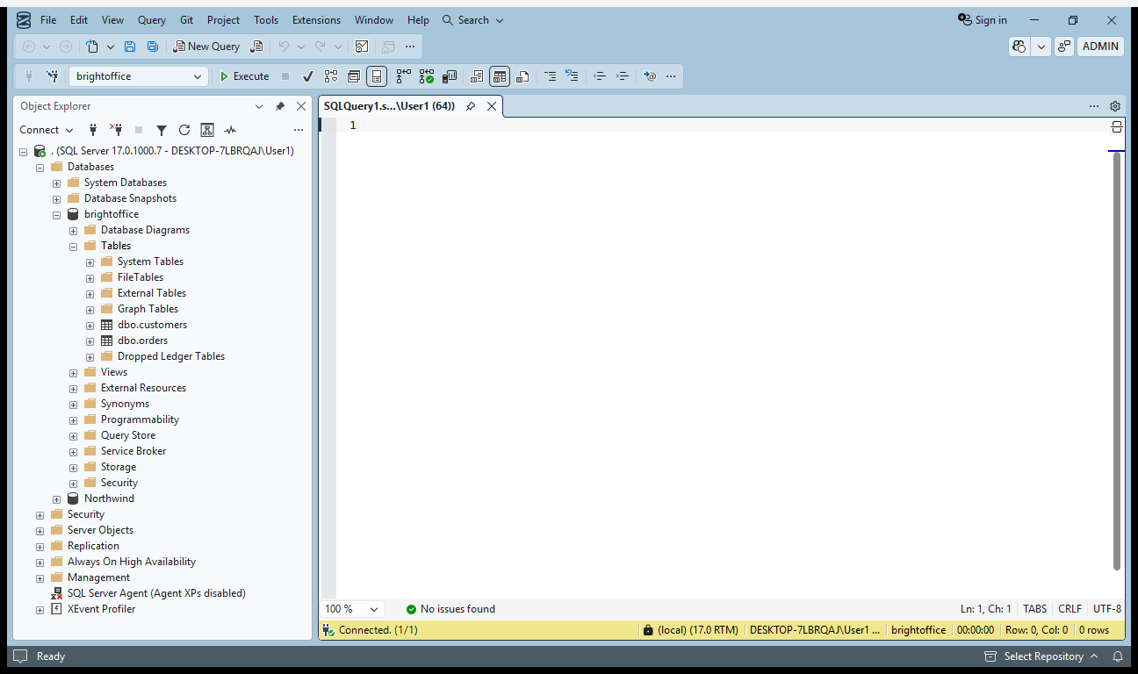
Task: Toggle the Object Explorer auto-hide pin
Action: point(280,106)
